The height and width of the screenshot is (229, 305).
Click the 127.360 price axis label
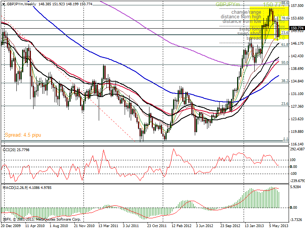[x=297, y=106]
